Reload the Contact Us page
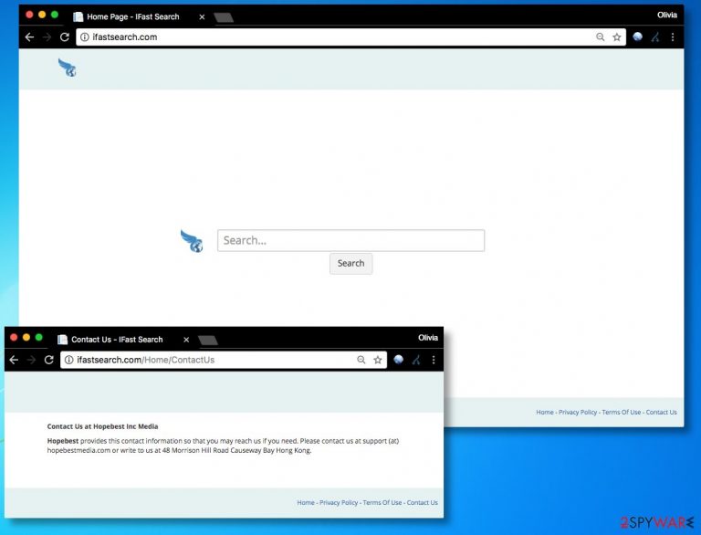Viewport: 701px width, 535px height. point(49,360)
